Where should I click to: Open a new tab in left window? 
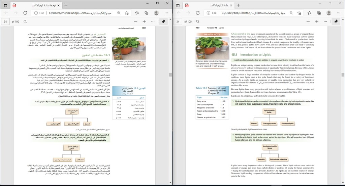pyautogui.click(x=66, y=5)
